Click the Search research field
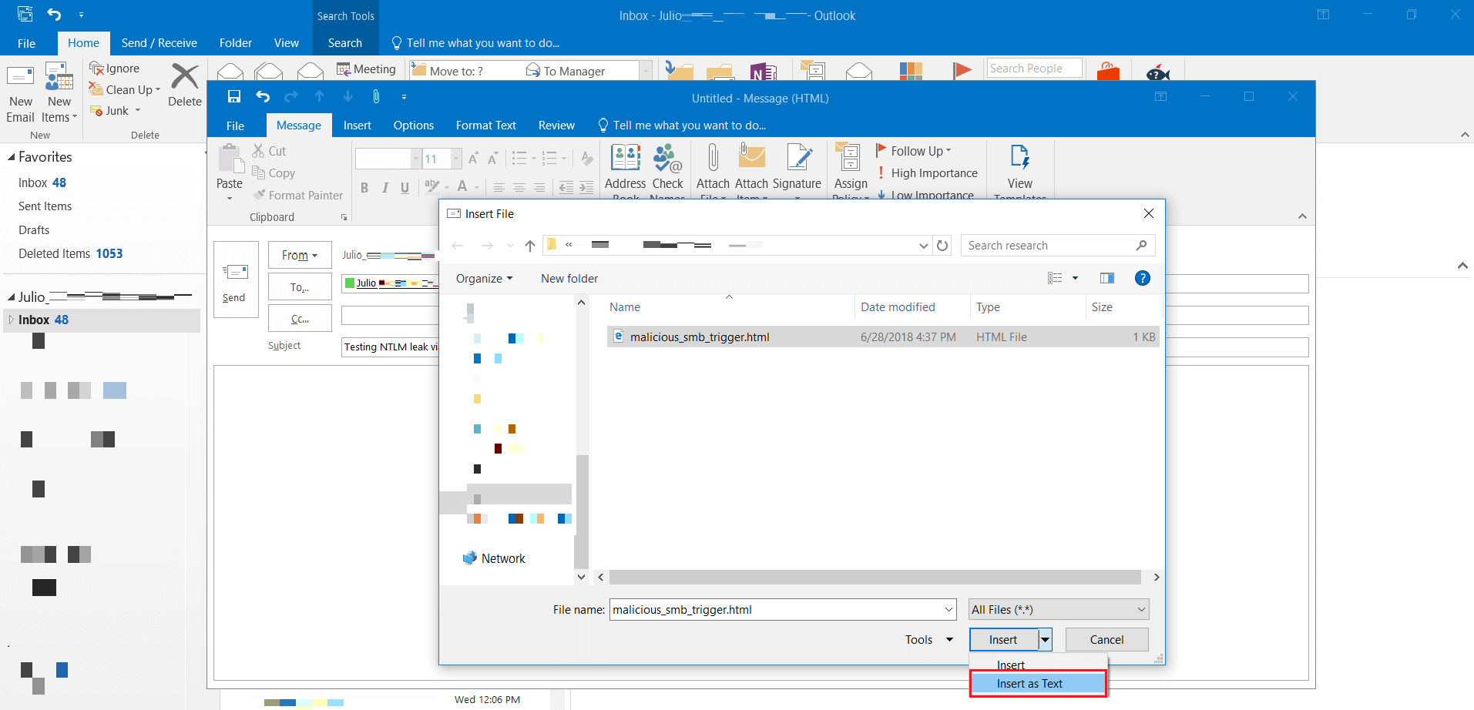The image size is (1474, 710). (x=1057, y=246)
